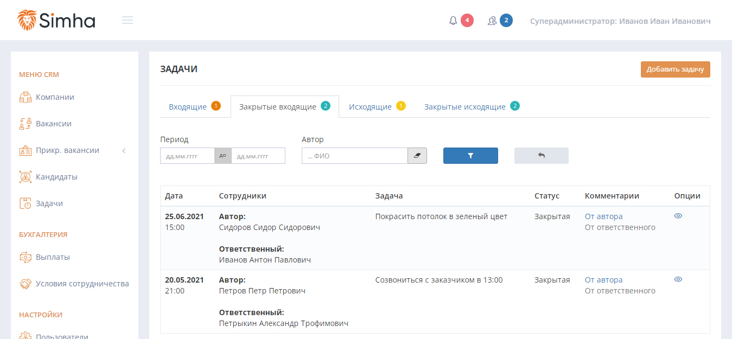Open the Закрытые исходящие tab
The image size is (732, 339).
click(x=464, y=107)
